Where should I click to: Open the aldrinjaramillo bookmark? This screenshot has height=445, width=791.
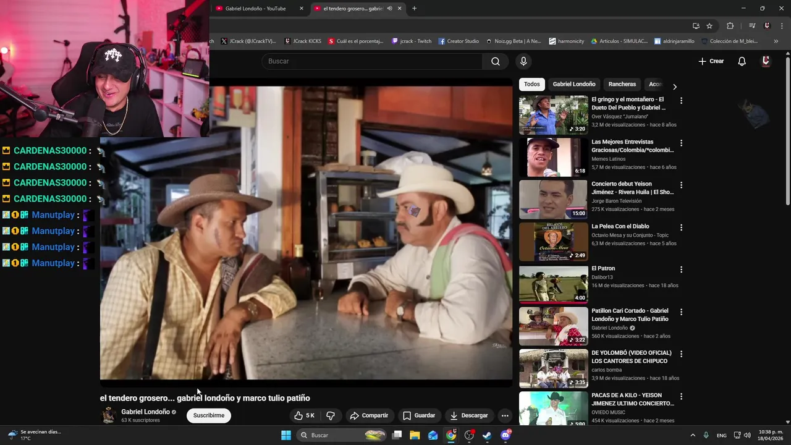[674, 41]
